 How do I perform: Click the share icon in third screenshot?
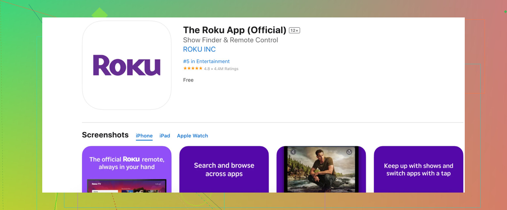349,152
